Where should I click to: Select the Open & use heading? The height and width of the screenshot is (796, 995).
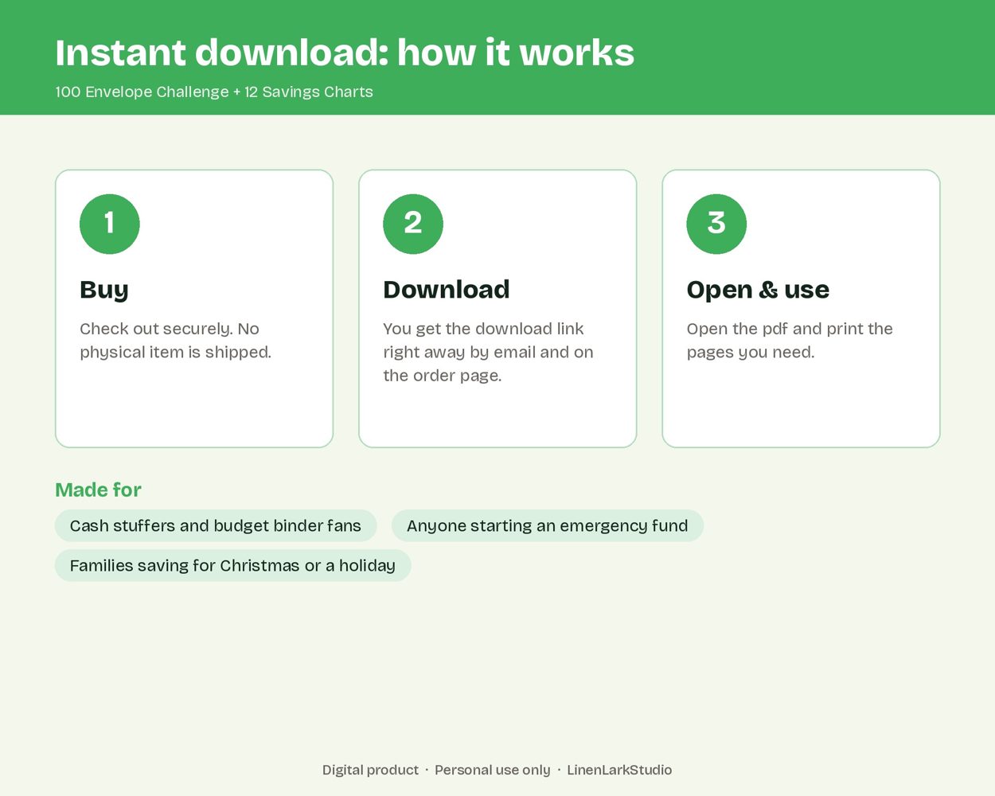758,290
